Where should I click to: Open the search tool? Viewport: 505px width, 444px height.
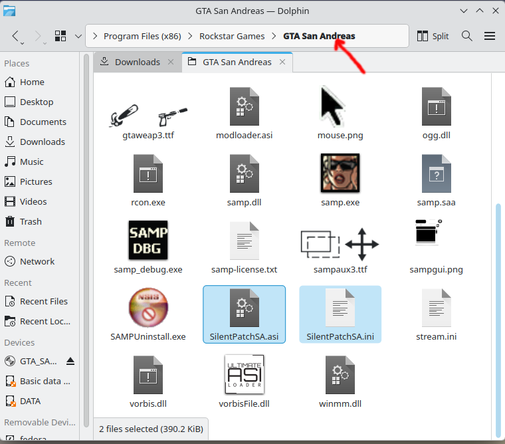(466, 36)
